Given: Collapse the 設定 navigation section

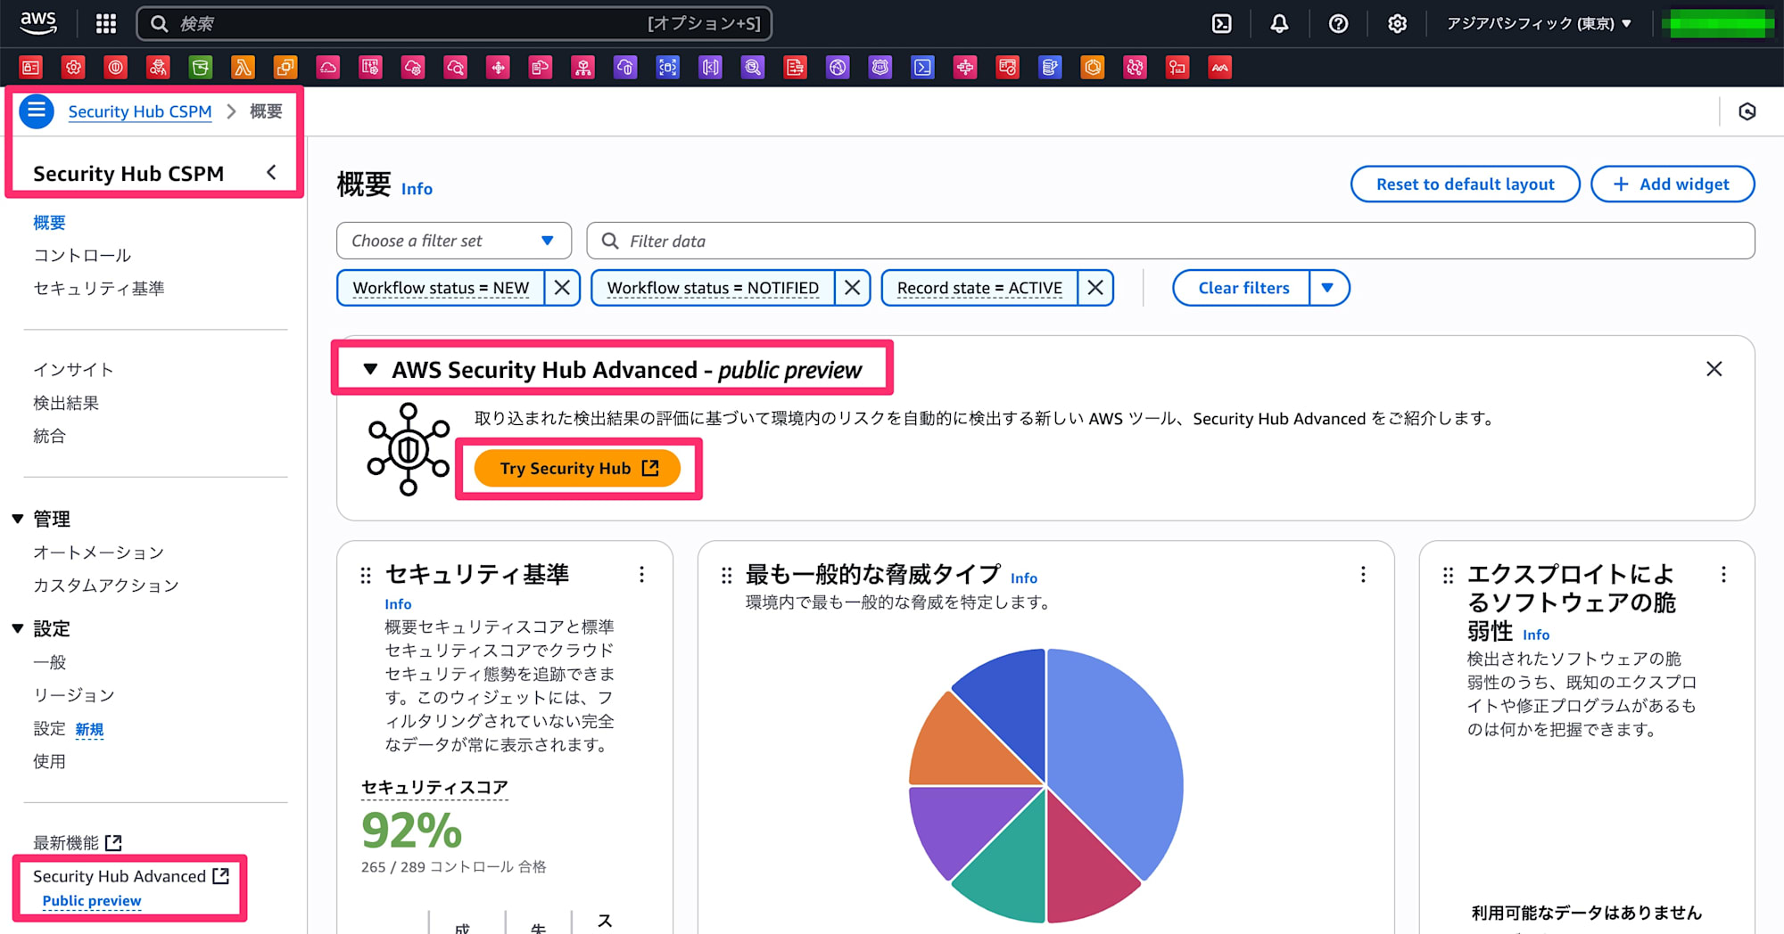Looking at the screenshot, I should 17,628.
